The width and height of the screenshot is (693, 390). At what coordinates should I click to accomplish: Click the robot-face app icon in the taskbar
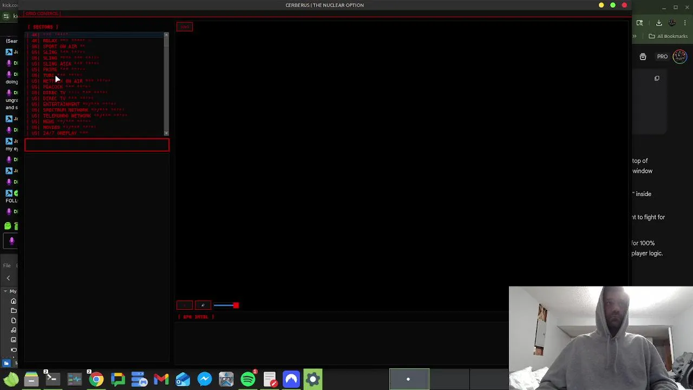(x=226, y=379)
